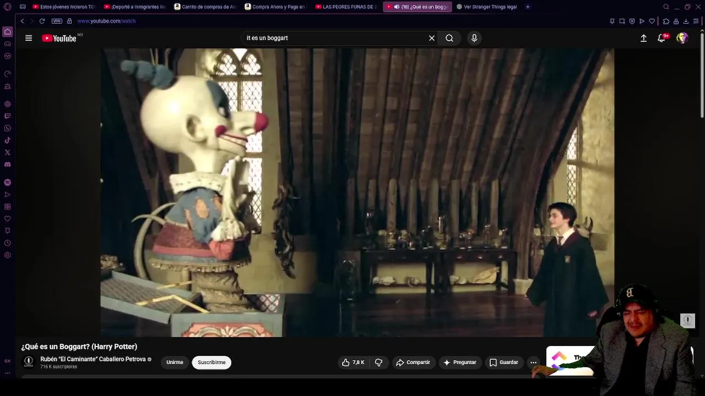Toggle the VPN badge in address bar

pyautogui.click(x=57, y=21)
